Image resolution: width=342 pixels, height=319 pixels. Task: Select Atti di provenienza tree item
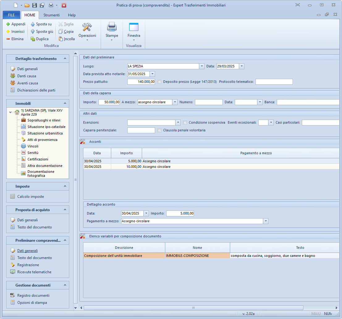[x=42, y=140]
